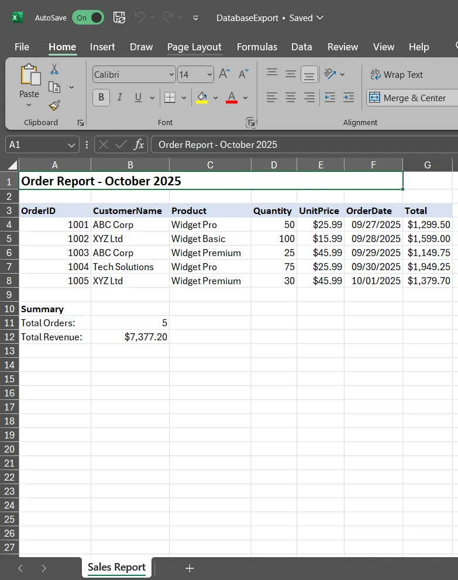Toggle Italic formatting
The width and height of the screenshot is (458, 580).
coord(119,98)
